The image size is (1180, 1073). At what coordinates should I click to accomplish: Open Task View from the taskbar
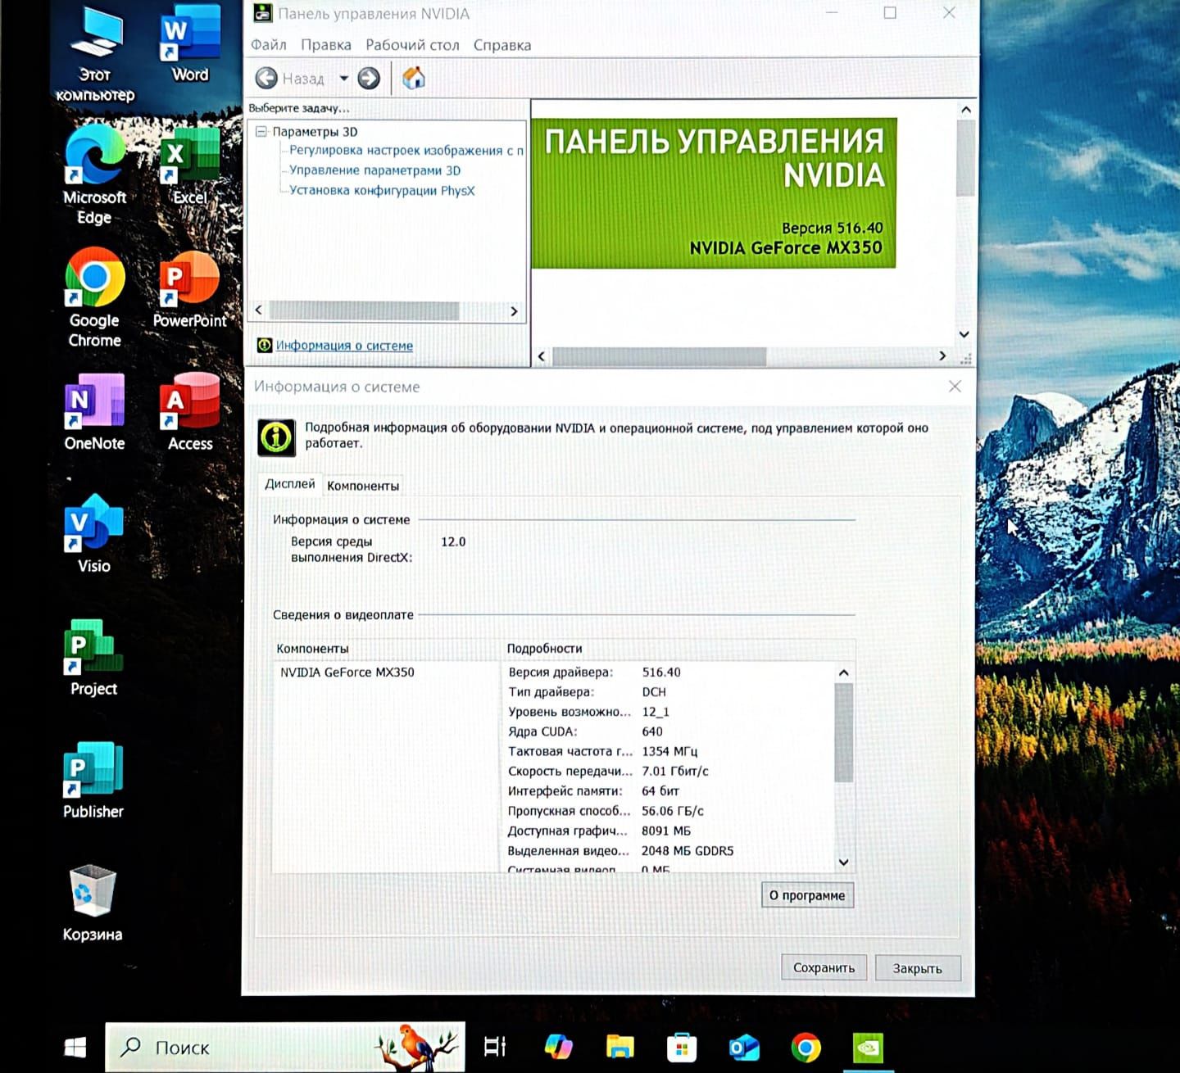[495, 1047]
